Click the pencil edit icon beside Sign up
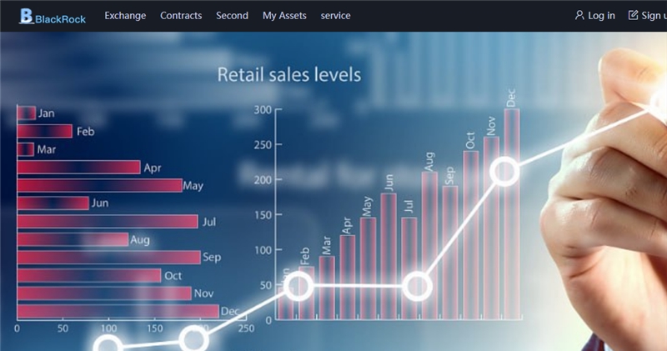This screenshot has height=351, width=667. click(633, 15)
